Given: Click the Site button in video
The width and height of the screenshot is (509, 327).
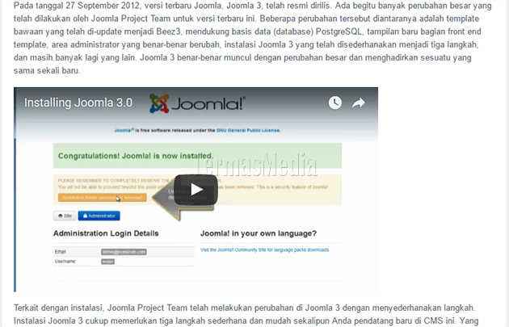Looking at the screenshot, I should [65, 216].
